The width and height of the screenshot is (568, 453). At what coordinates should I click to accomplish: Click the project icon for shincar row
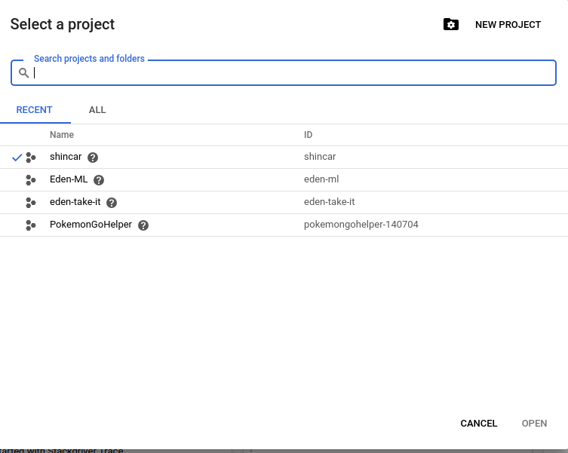31,158
